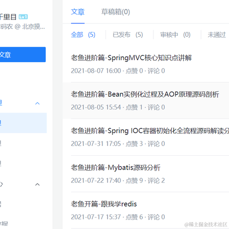The height and width of the screenshot is (229, 229).
Task: Click the 2021-07-22 17:40 article info line
Action: 118,181
